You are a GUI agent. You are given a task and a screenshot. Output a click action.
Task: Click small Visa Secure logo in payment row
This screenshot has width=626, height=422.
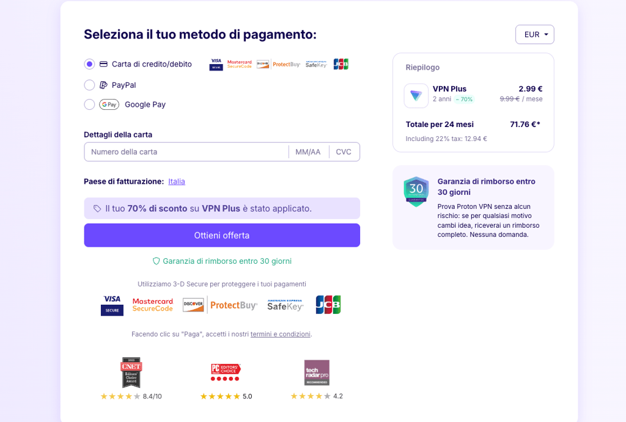click(x=216, y=64)
